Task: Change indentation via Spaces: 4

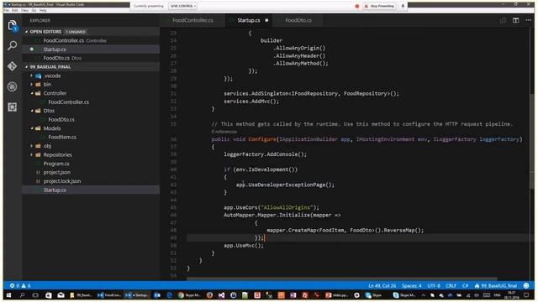Action: click(411, 285)
